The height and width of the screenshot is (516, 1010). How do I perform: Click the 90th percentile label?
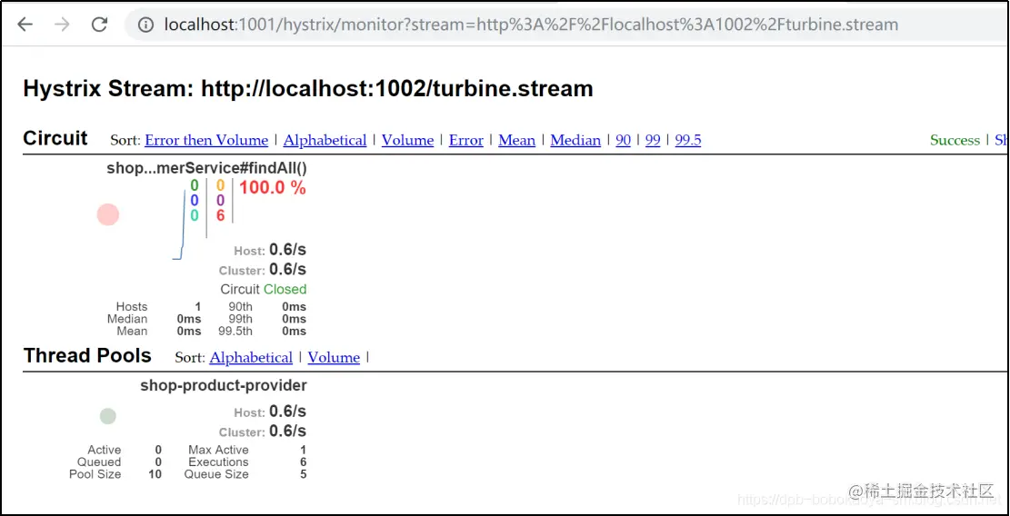[x=240, y=307]
